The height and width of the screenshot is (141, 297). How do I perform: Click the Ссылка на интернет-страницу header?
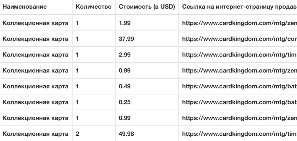(239, 7)
